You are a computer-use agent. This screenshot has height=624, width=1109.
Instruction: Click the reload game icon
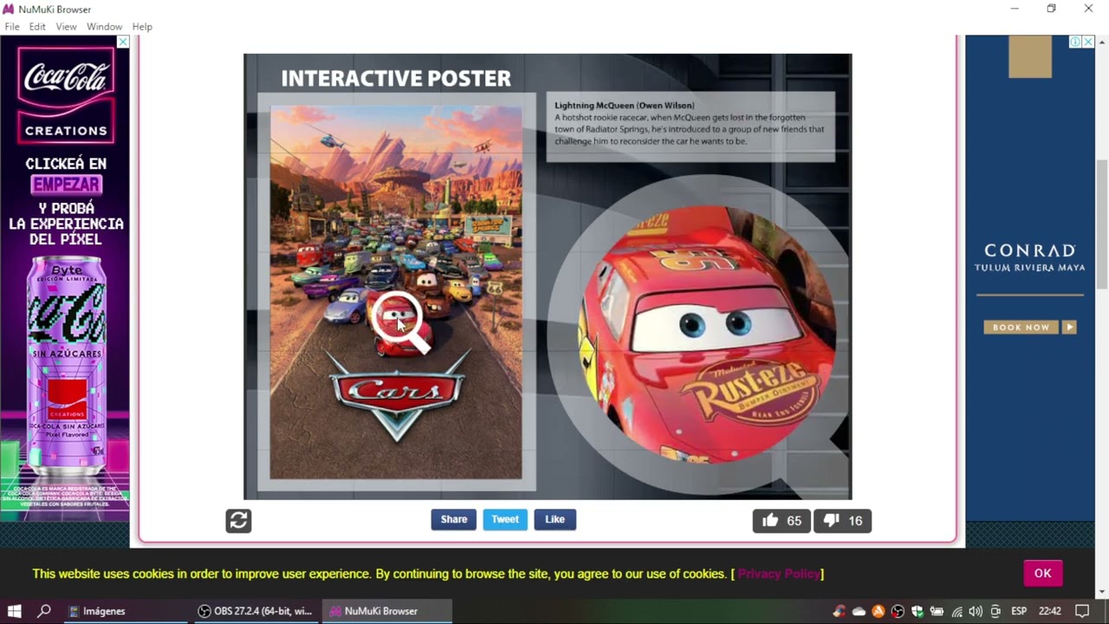click(x=238, y=520)
